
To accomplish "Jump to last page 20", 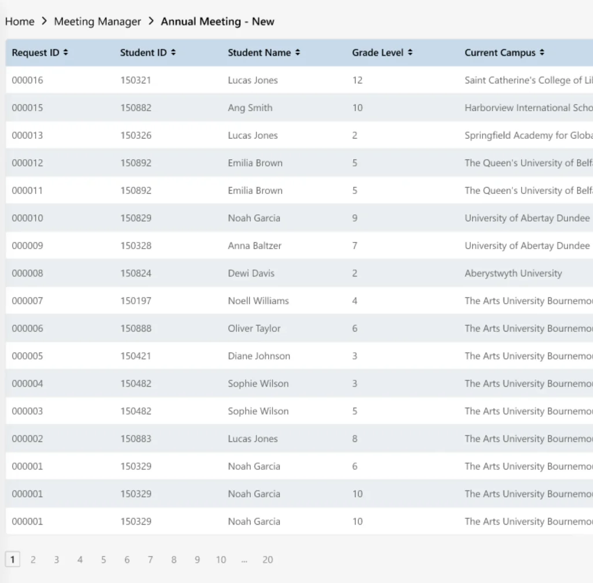I will pos(268,560).
